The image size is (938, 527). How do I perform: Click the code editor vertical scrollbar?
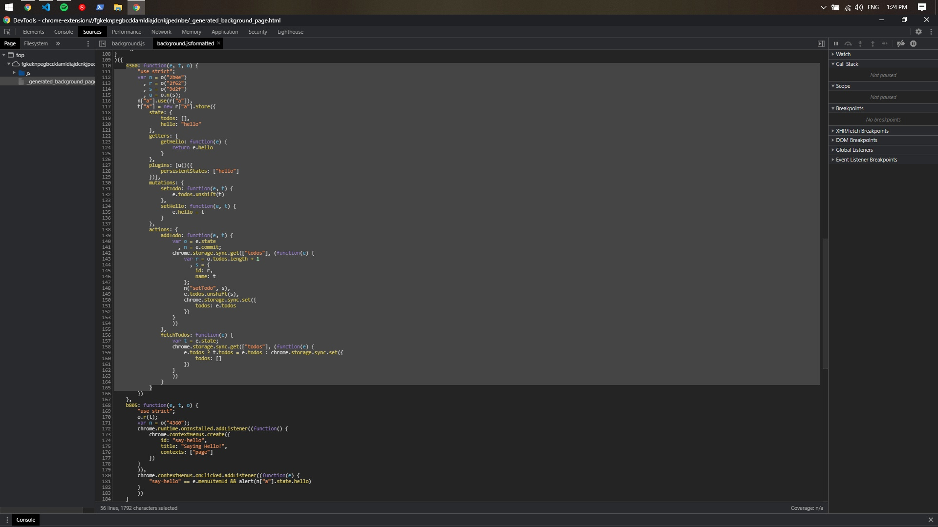point(825,304)
